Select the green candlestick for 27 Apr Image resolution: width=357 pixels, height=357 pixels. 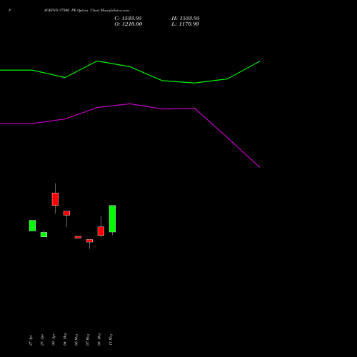point(32,226)
